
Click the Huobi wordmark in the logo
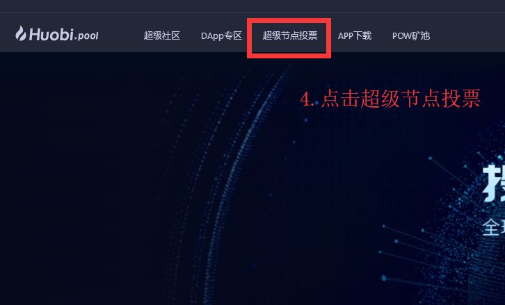(51, 35)
